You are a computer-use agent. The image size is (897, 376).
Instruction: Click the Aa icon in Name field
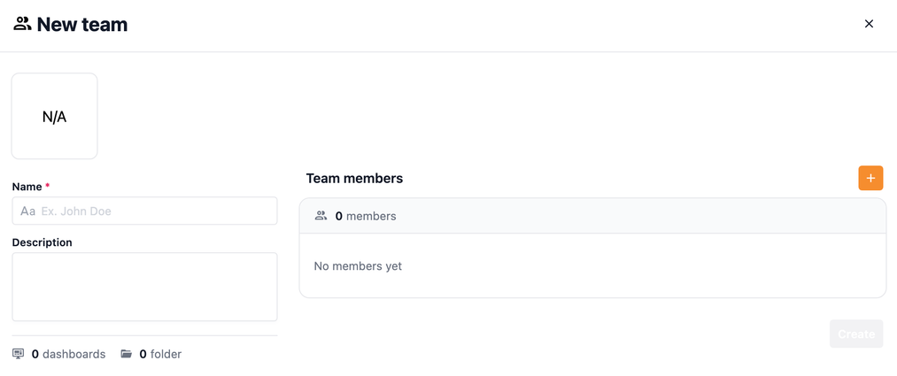27,211
